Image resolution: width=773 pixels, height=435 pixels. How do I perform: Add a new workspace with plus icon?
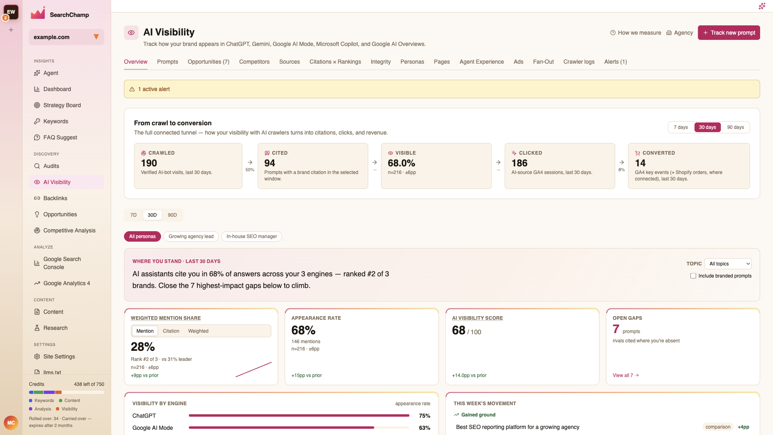pyautogui.click(x=11, y=30)
